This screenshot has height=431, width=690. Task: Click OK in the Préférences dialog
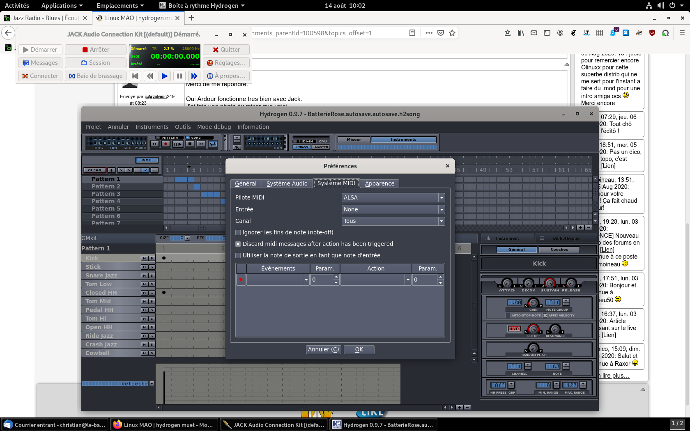click(x=359, y=349)
